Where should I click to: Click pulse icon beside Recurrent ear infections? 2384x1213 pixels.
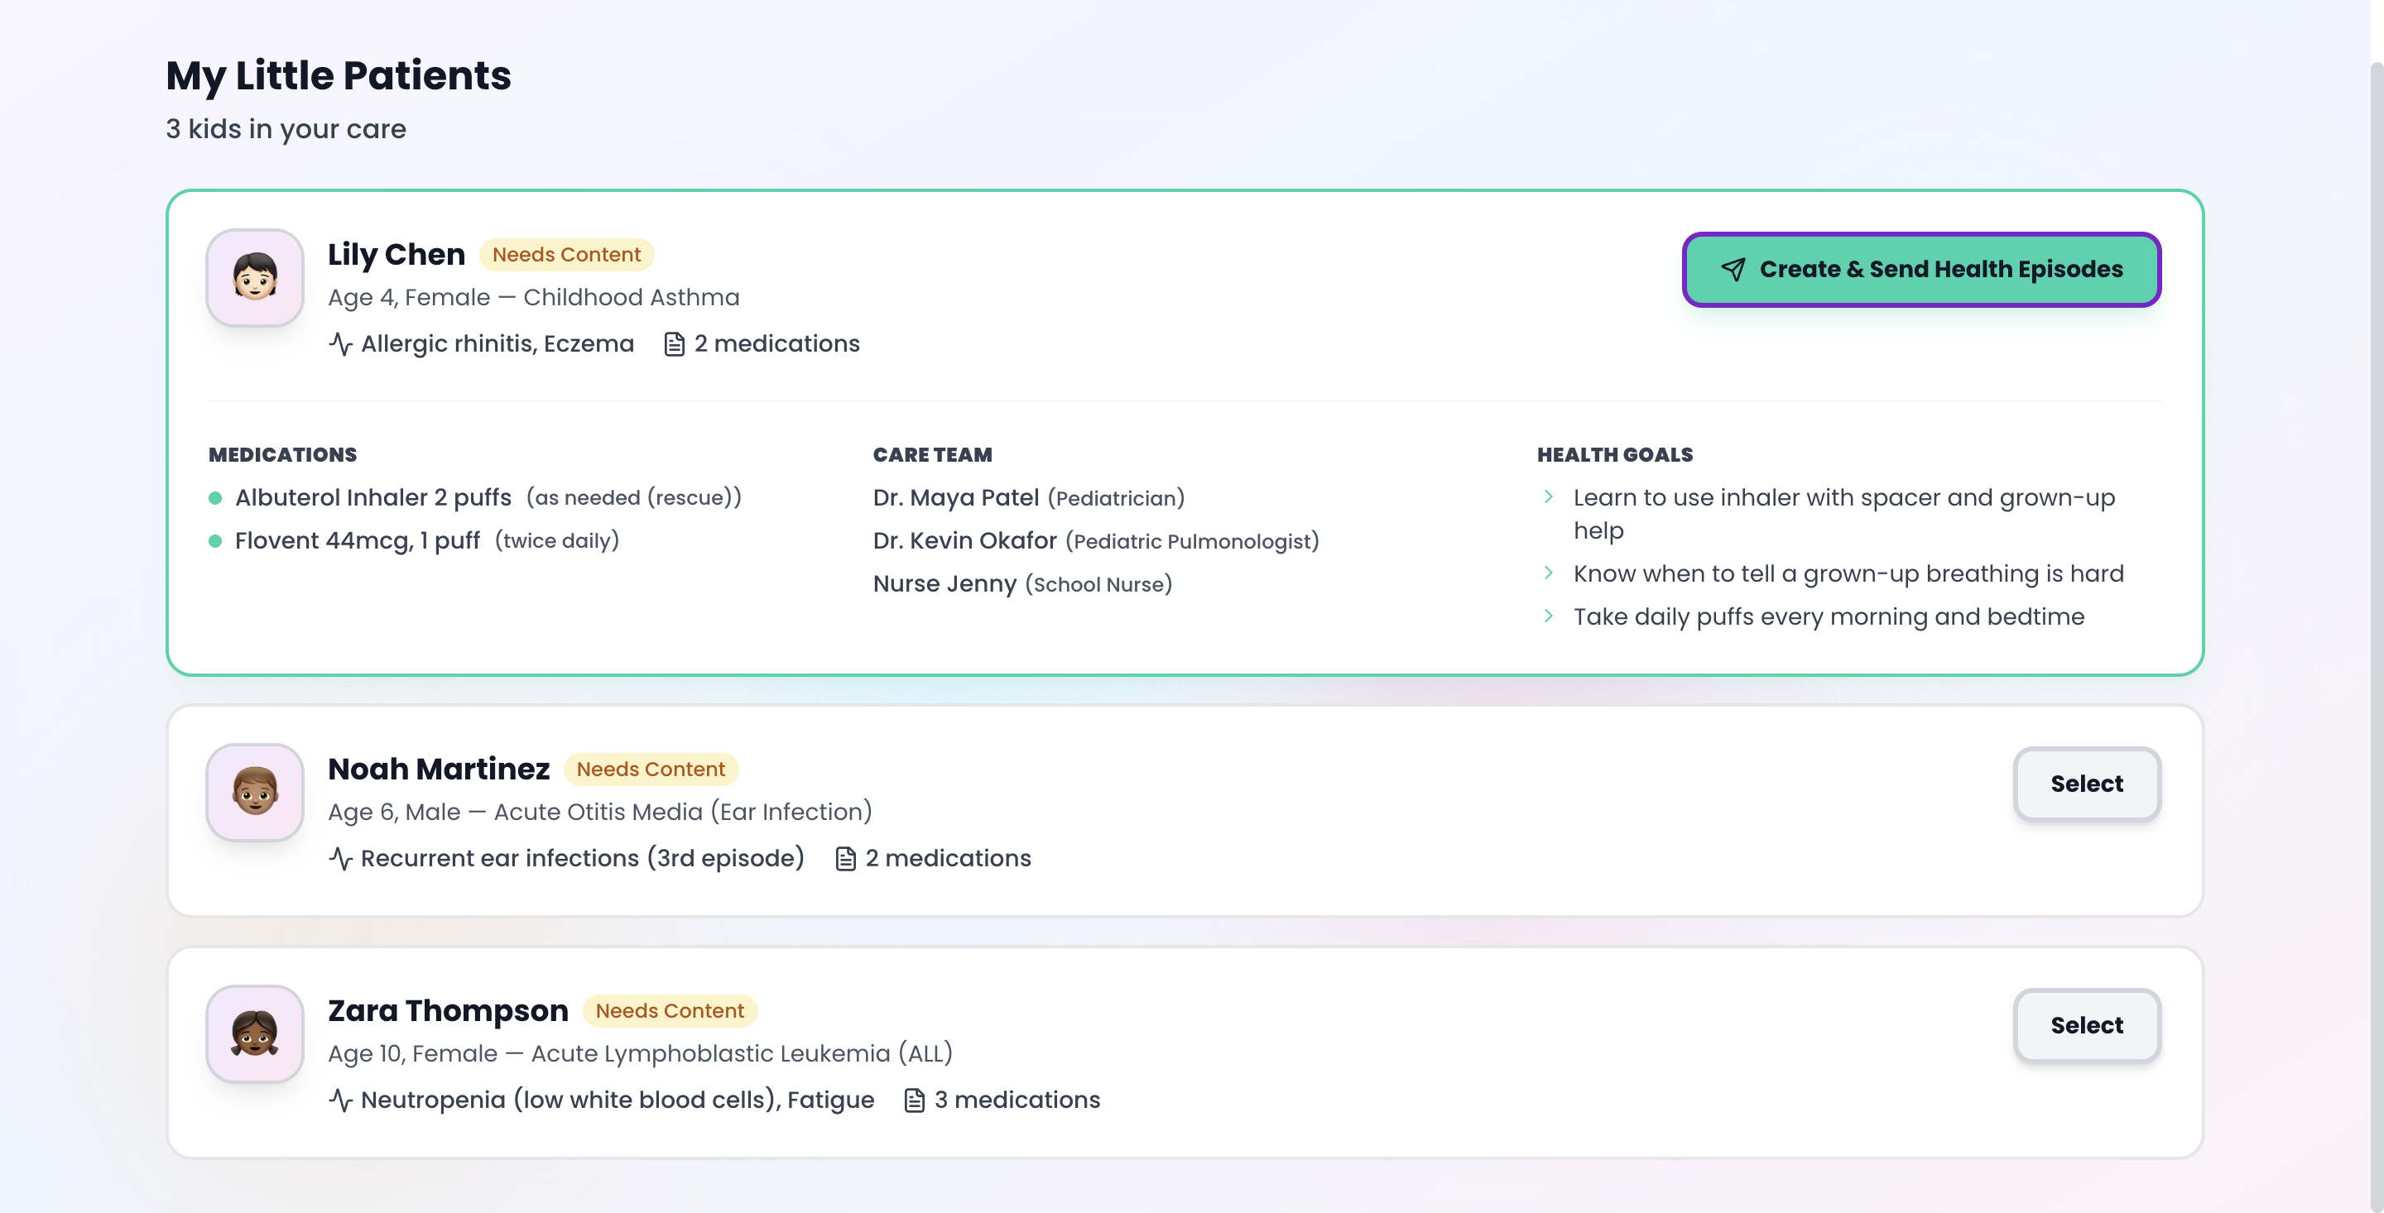(x=340, y=859)
